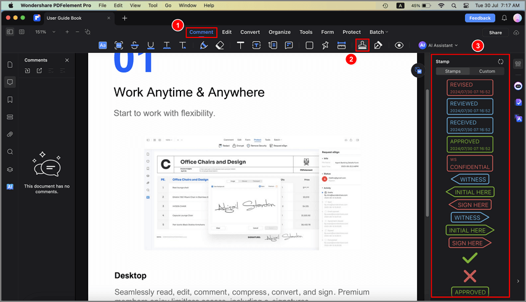Select the Underline tool

pos(151,45)
